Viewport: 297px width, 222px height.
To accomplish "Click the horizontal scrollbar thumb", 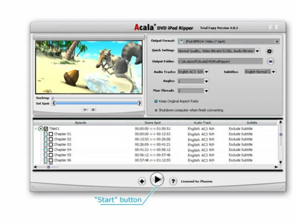I will tap(49, 167).
